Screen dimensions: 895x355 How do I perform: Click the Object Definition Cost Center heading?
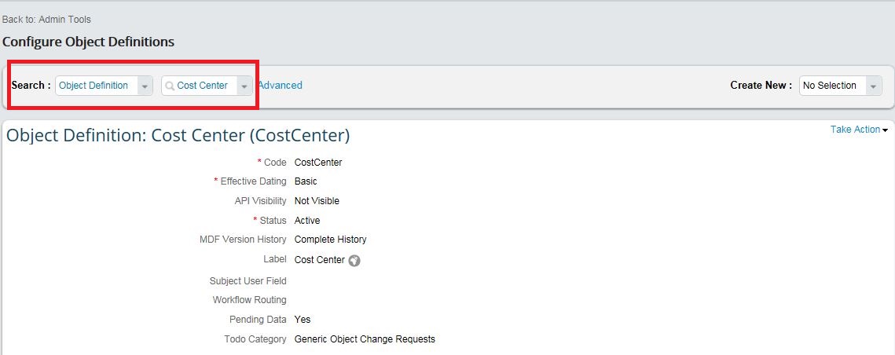[178, 135]
